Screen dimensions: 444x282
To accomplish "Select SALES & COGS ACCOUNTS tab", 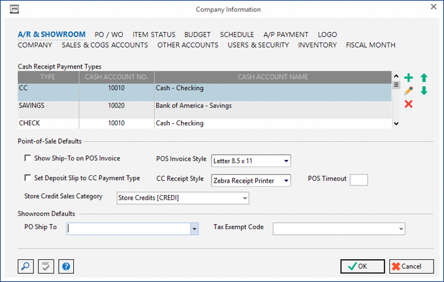I will pos(104,45).
